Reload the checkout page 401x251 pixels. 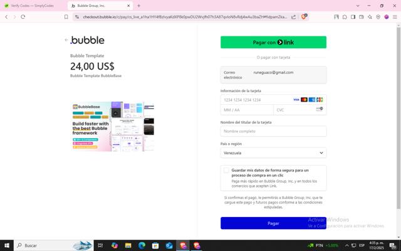click(x=23, y=17)
